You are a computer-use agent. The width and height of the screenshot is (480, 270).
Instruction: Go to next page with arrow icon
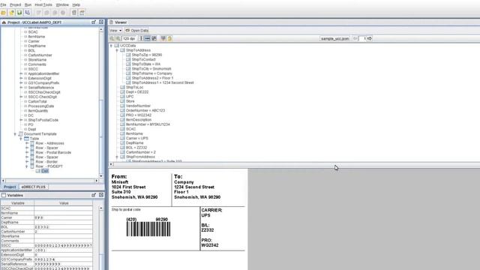[370, 38]
